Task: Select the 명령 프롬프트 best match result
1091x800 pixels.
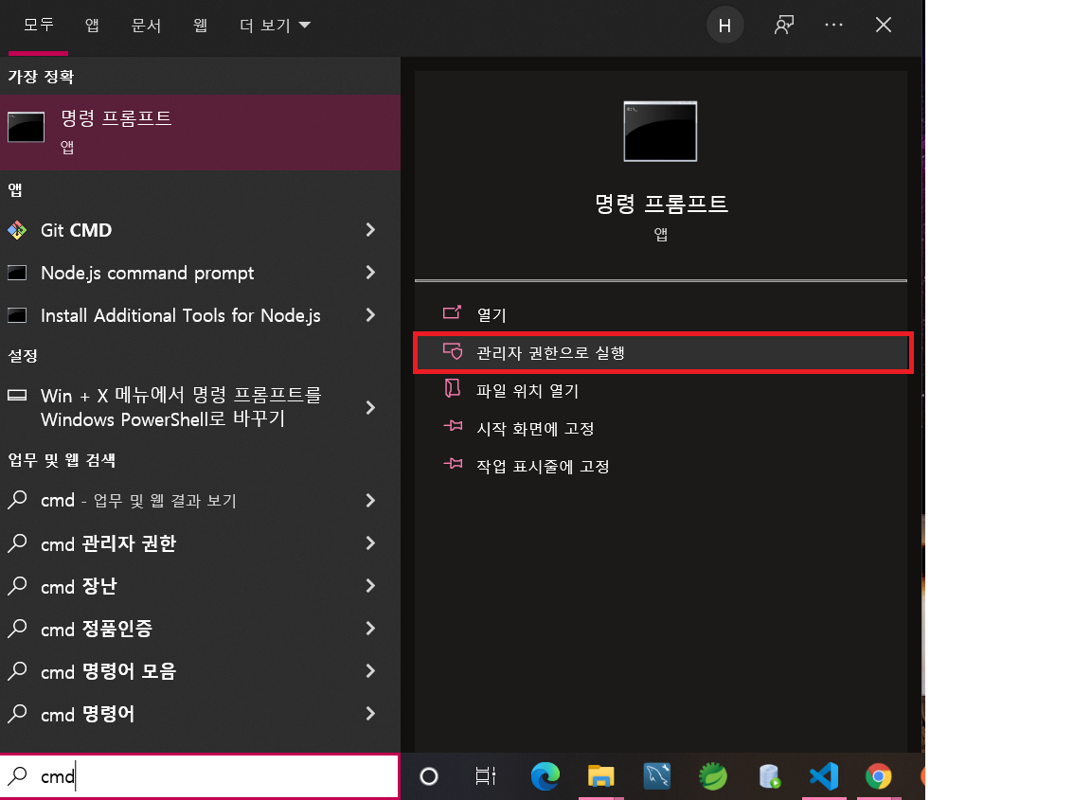Action: (x=200, y=133)
